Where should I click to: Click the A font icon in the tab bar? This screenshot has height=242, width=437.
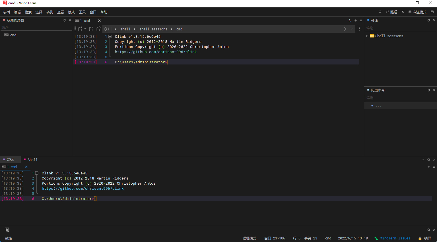pyautogui.click(x=350, y=20)
